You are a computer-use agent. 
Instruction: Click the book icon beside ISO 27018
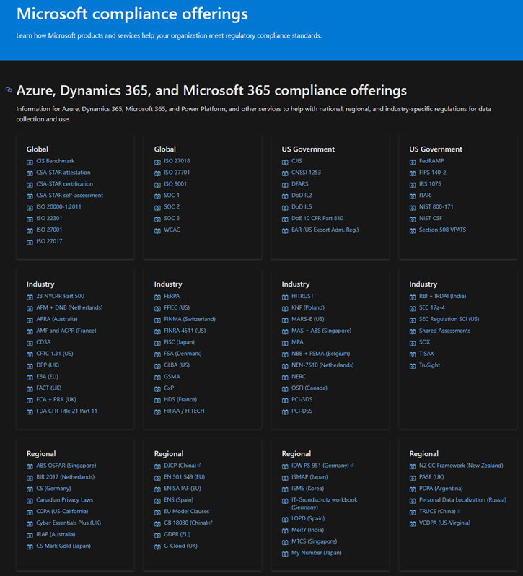pyautogui.click(x=157, y=162)
